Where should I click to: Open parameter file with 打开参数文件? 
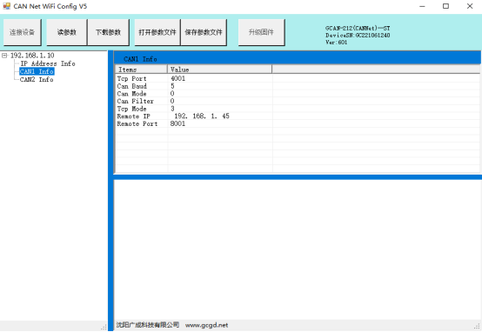(x=157, y=32)
